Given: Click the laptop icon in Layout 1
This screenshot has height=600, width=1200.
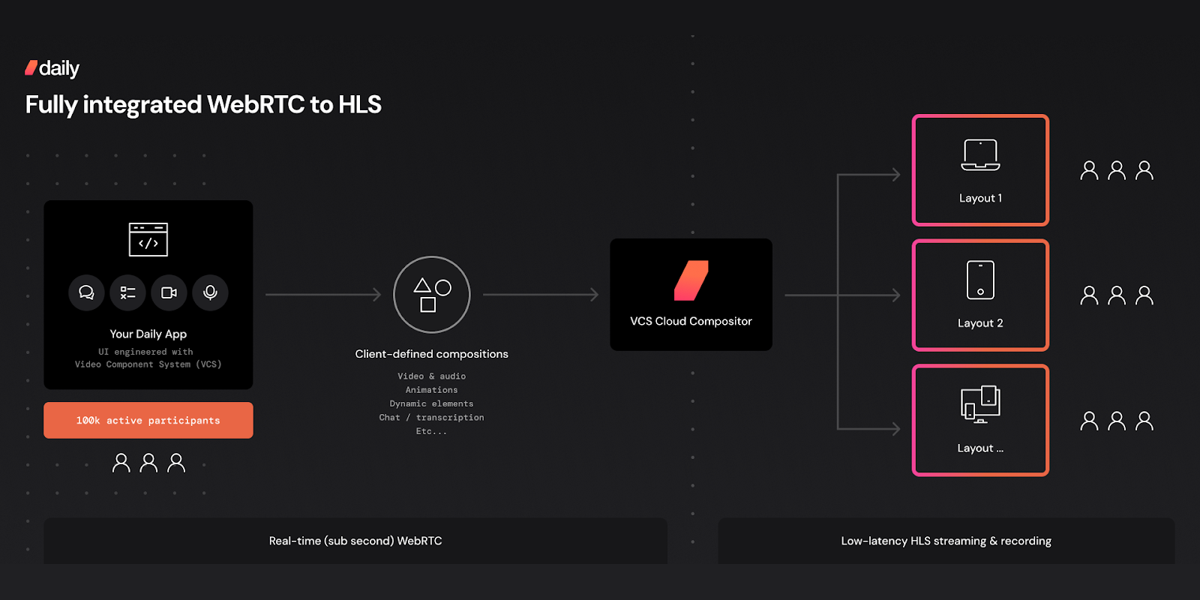Looking at the screenshot, I should click(x=980, y=155).
